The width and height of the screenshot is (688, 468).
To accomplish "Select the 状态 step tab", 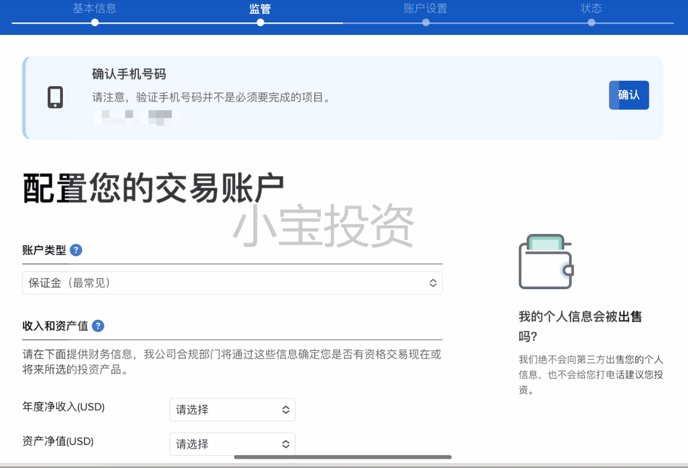I will click(591, 9).
